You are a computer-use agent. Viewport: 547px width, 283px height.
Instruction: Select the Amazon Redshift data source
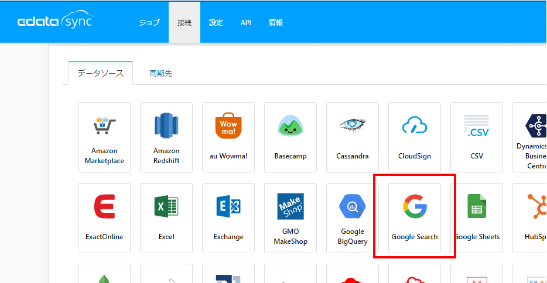[166, 137]
